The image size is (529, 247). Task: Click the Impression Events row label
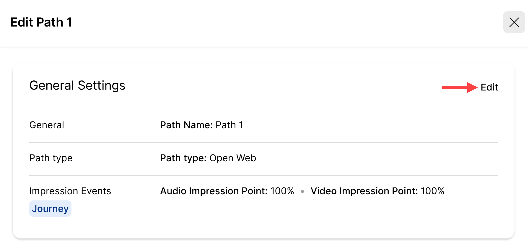pos(70,191)
